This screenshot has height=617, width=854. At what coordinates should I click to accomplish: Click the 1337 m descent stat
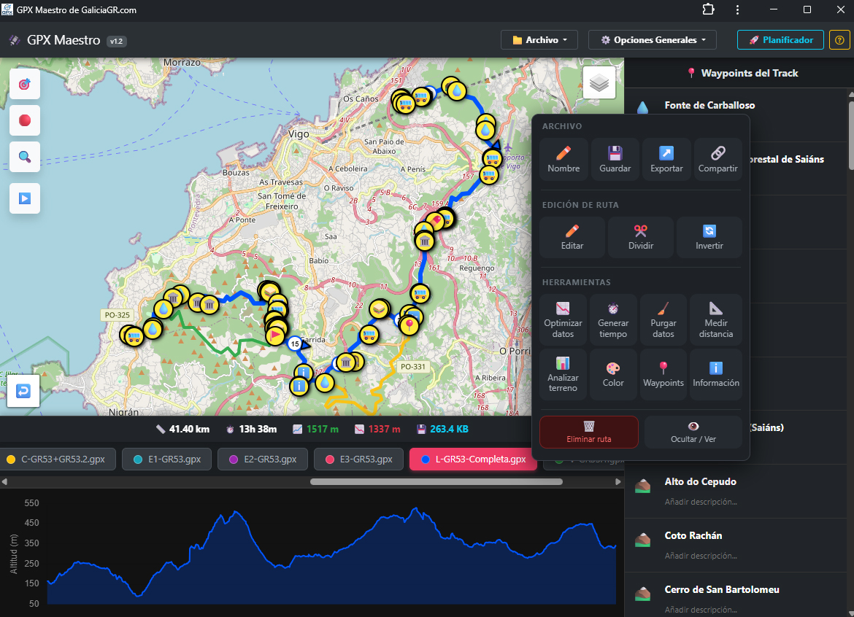[377, 430]
